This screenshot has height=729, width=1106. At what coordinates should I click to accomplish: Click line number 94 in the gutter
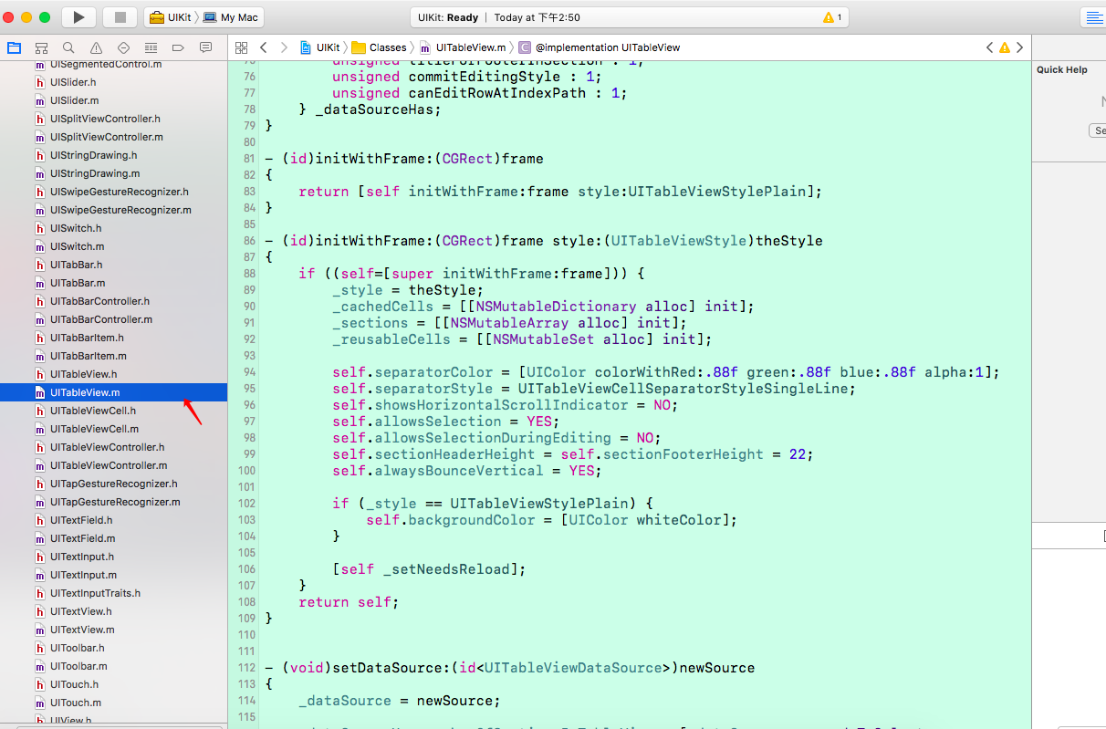(x=249, y=372)
